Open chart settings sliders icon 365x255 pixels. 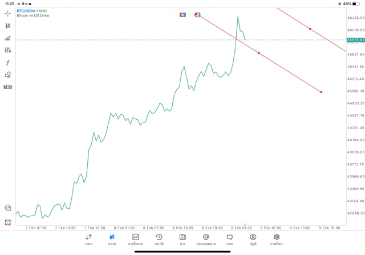click(x=8, y=50)
